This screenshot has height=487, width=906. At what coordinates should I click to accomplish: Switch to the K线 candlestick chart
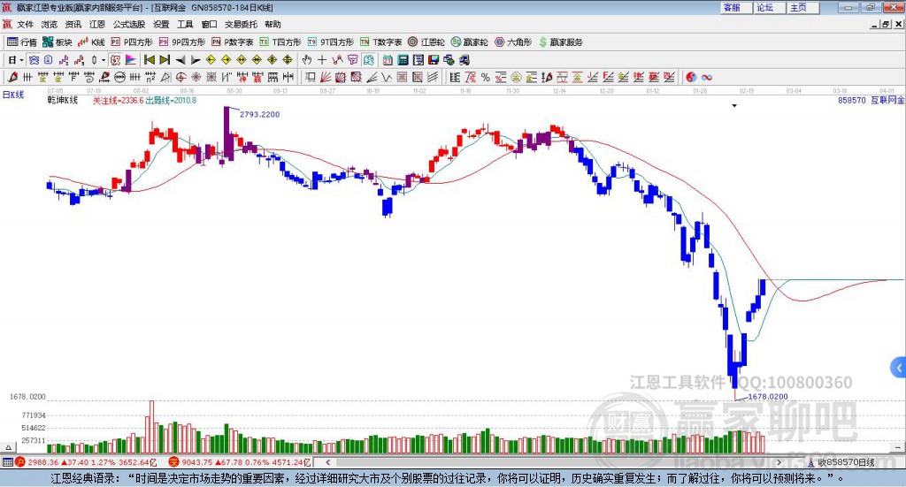point(91,42)
